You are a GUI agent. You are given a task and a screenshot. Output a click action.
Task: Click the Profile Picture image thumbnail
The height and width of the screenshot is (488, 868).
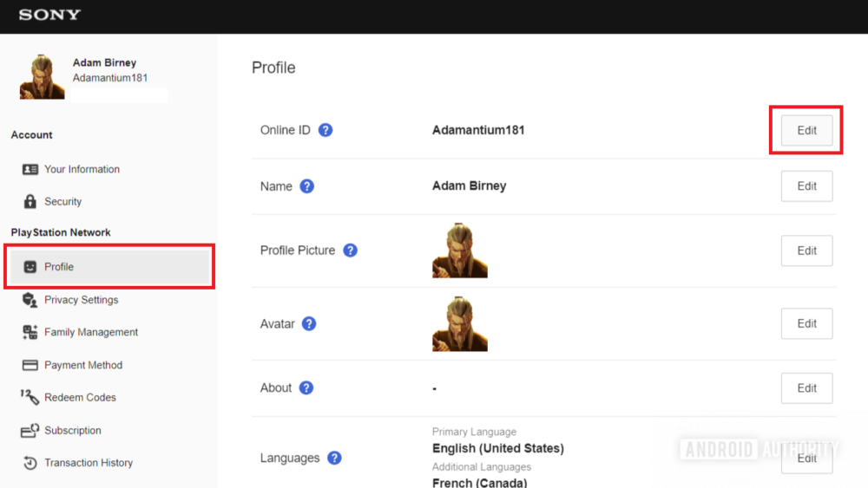pos(460,251)
